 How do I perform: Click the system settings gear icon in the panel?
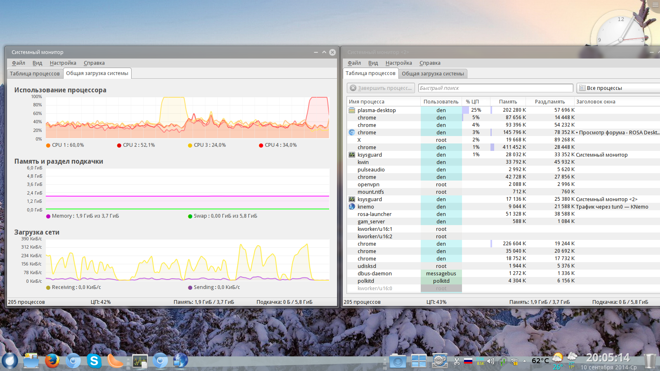(440, 361)
